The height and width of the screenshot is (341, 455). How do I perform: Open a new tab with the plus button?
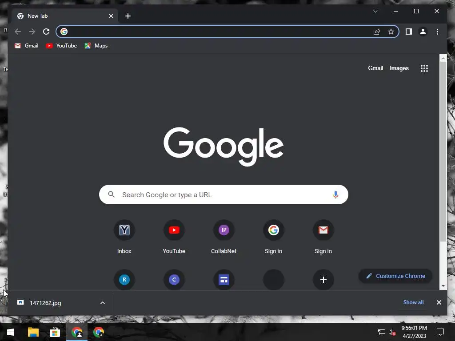(128, 16)
